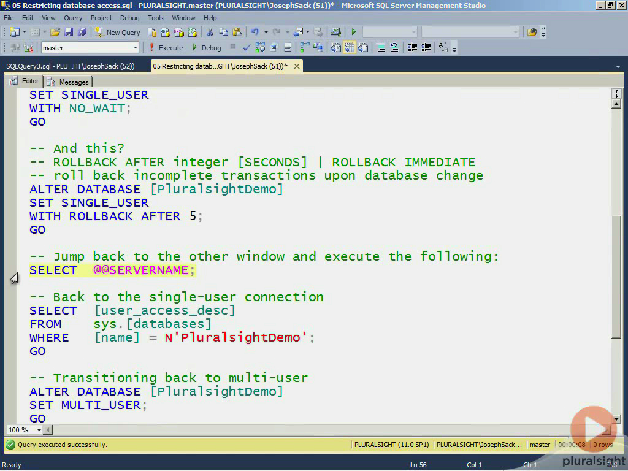Viewport: 628px width, 471px height.
Task: Open SQL editor toolbar overflow options
Action: tap(454, 48)
